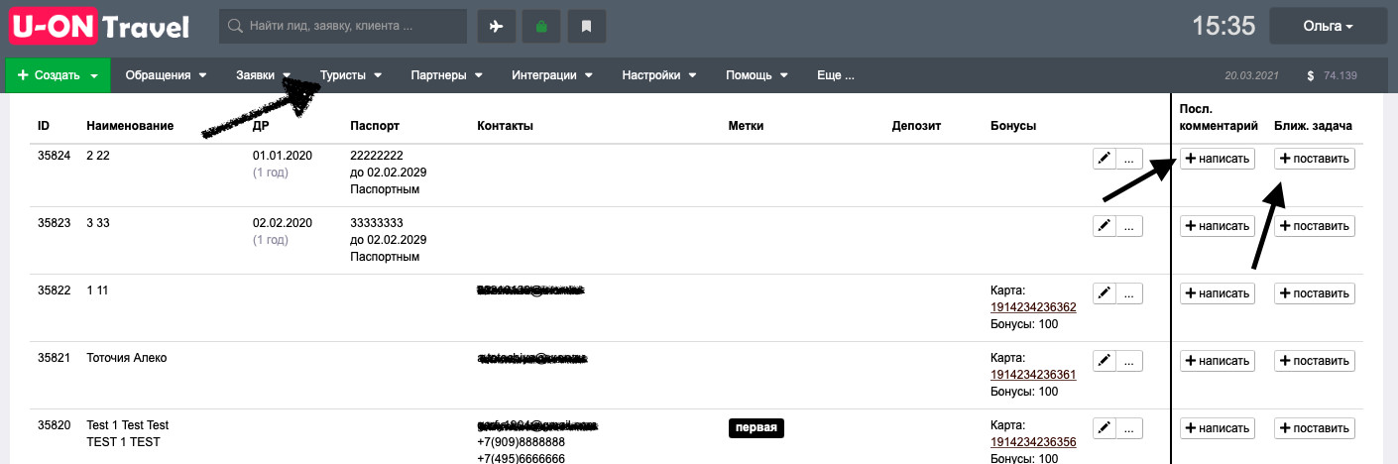Expand the Обращения menu

click(x=166, y=75)
